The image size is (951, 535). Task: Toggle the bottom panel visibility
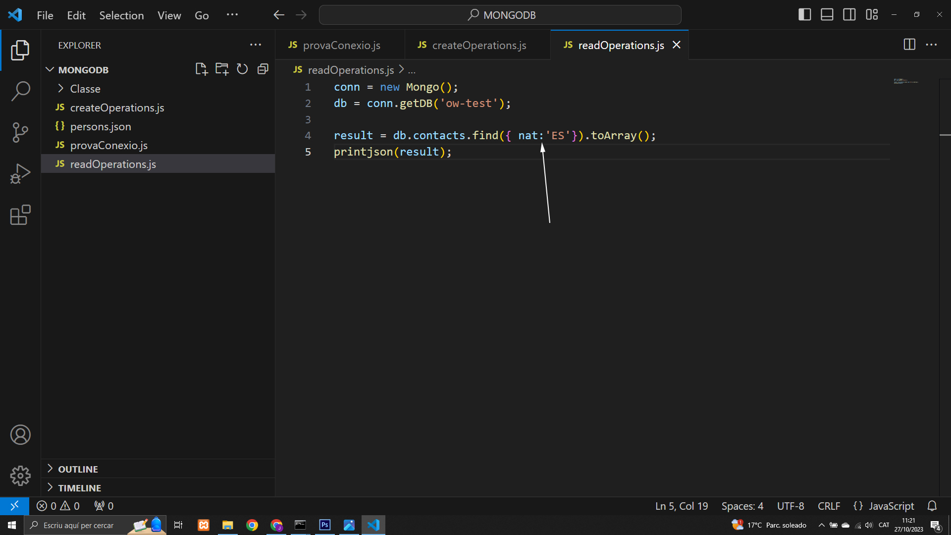pos(827,15)
